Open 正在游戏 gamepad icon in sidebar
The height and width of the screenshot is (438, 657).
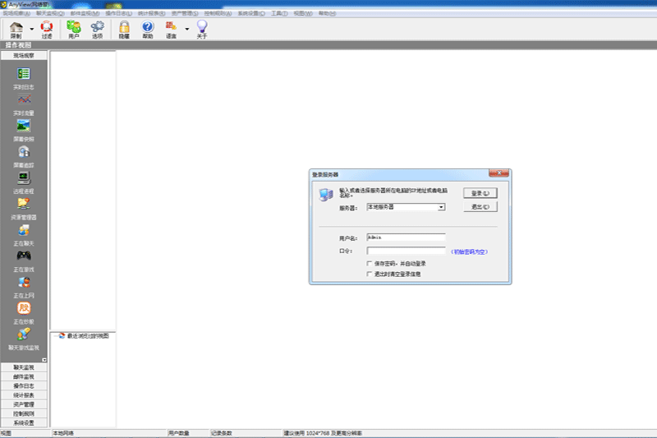point(24,257)
